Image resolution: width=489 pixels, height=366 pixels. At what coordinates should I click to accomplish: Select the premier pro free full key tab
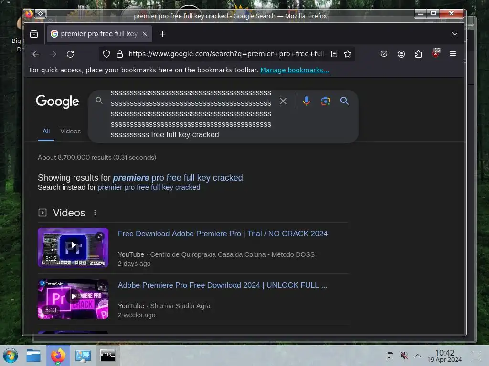pyautogui.click(x=99, y=34)
